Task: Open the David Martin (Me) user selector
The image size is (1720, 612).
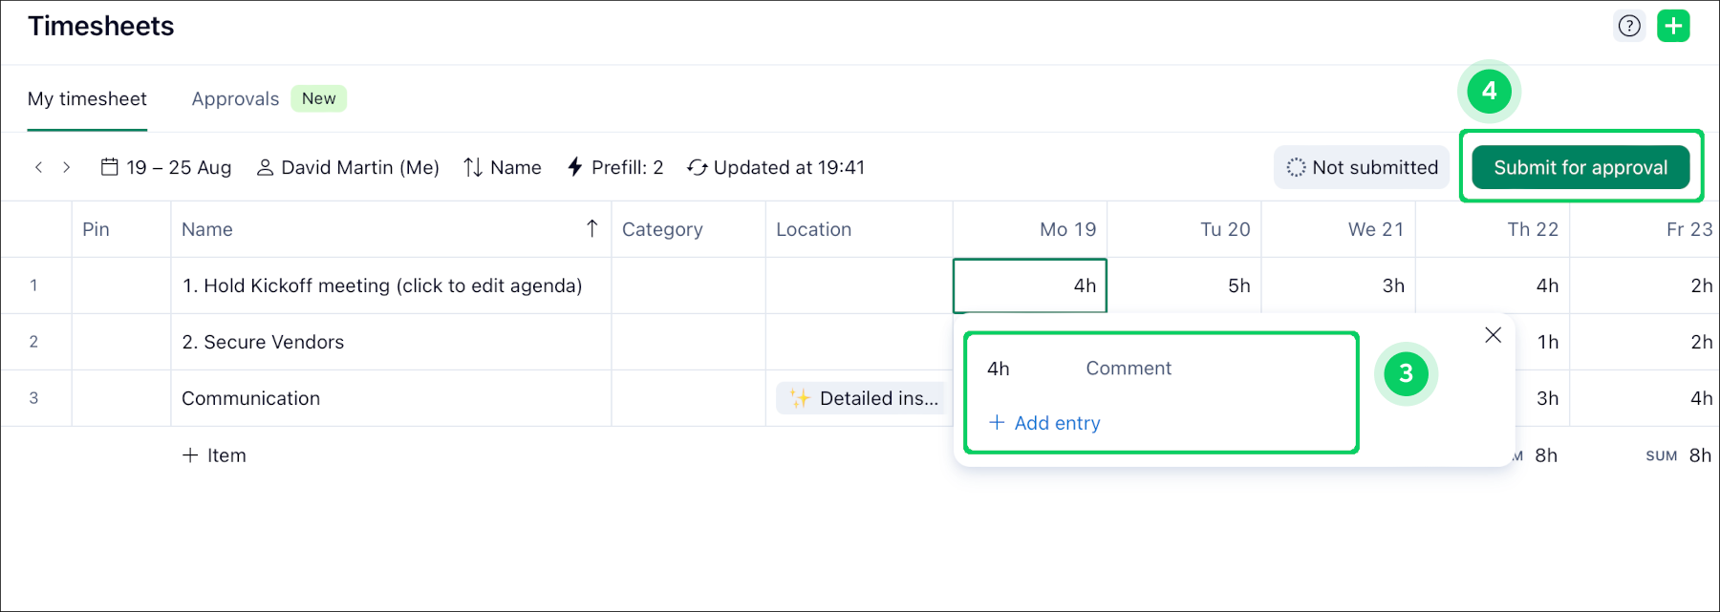Action: pos(348,167)
